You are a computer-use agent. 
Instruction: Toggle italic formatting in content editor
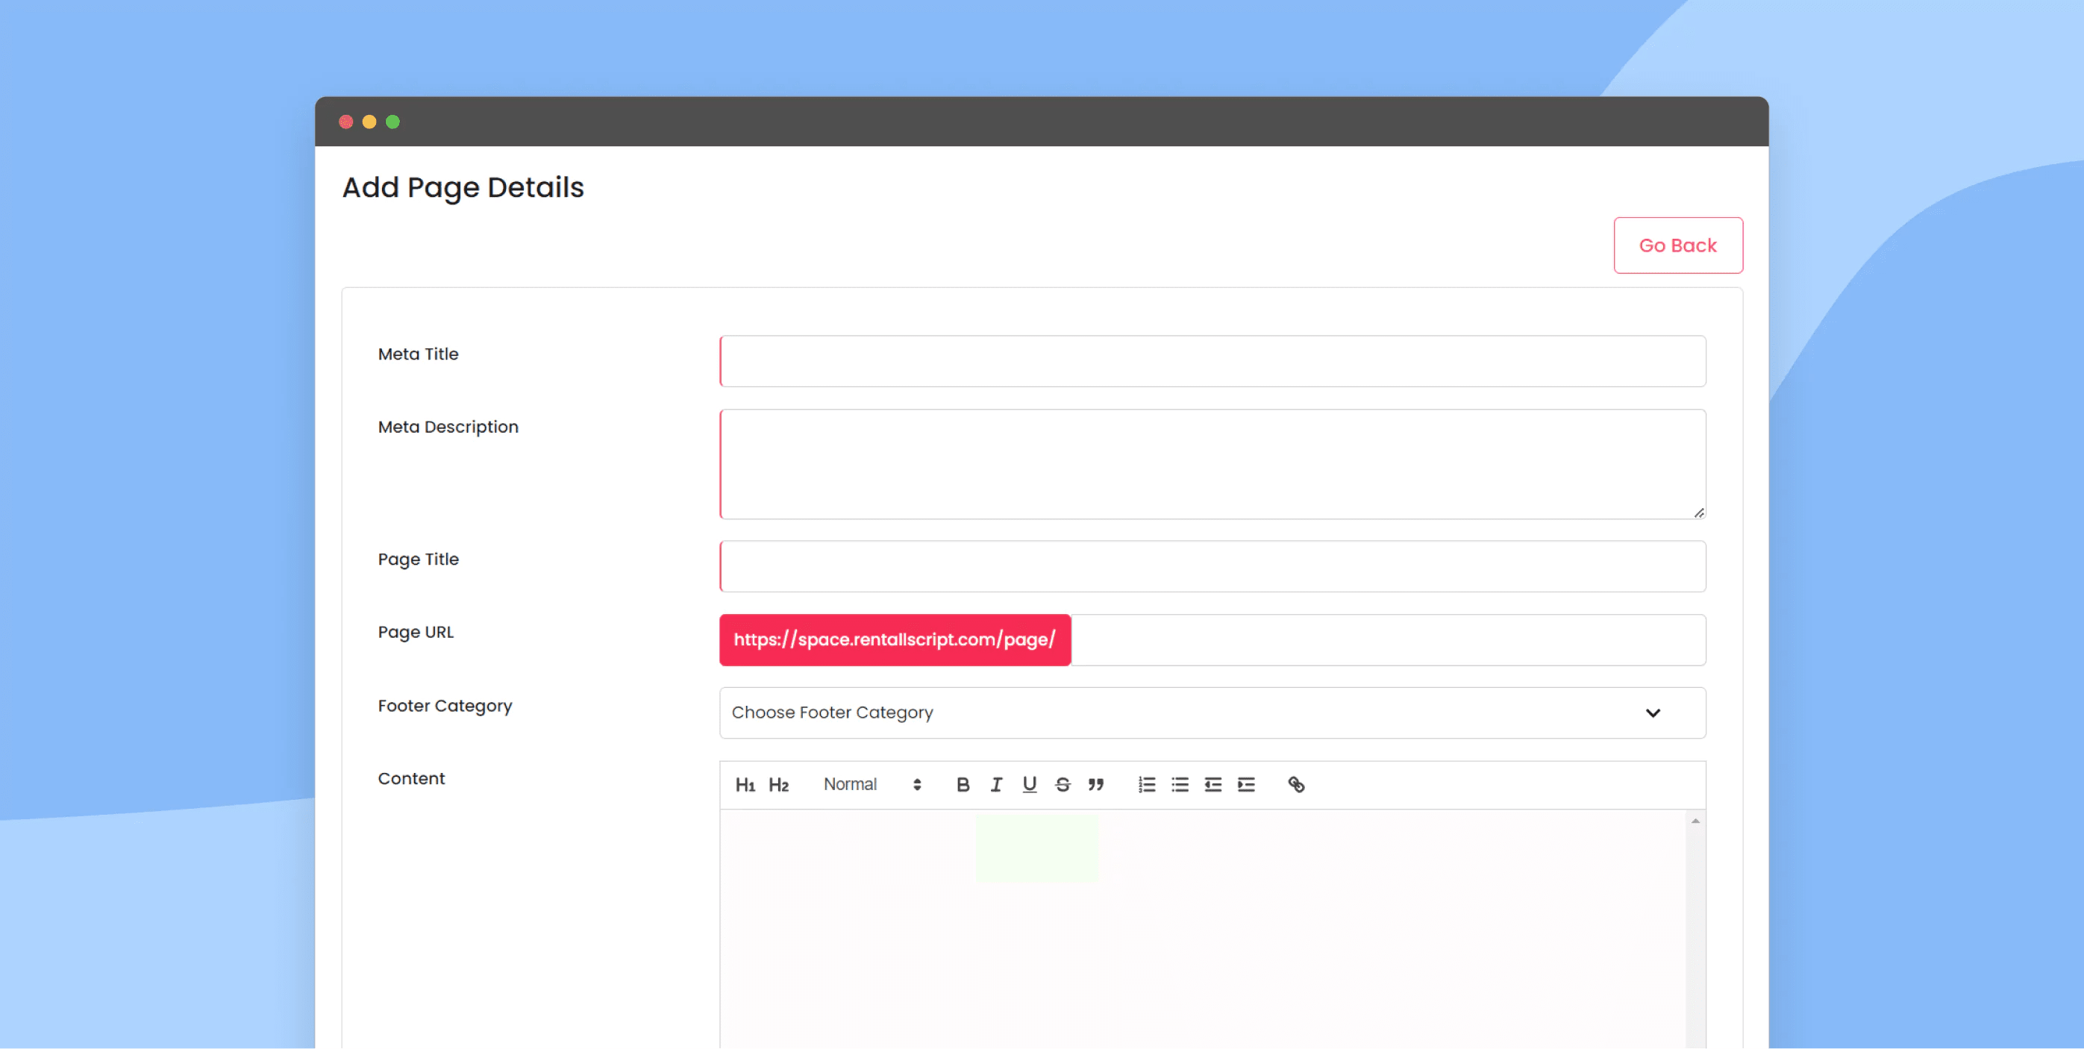(x=996, y=785)
